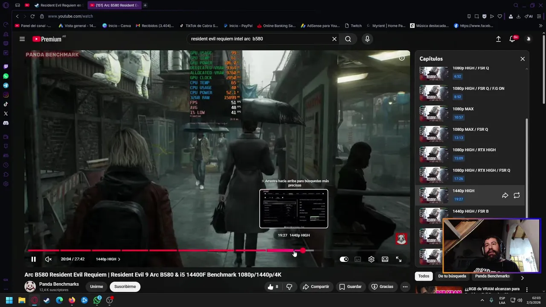This screenshot has height=307, width=546.
Task: Open Windows Start menu
Action: 9,300
